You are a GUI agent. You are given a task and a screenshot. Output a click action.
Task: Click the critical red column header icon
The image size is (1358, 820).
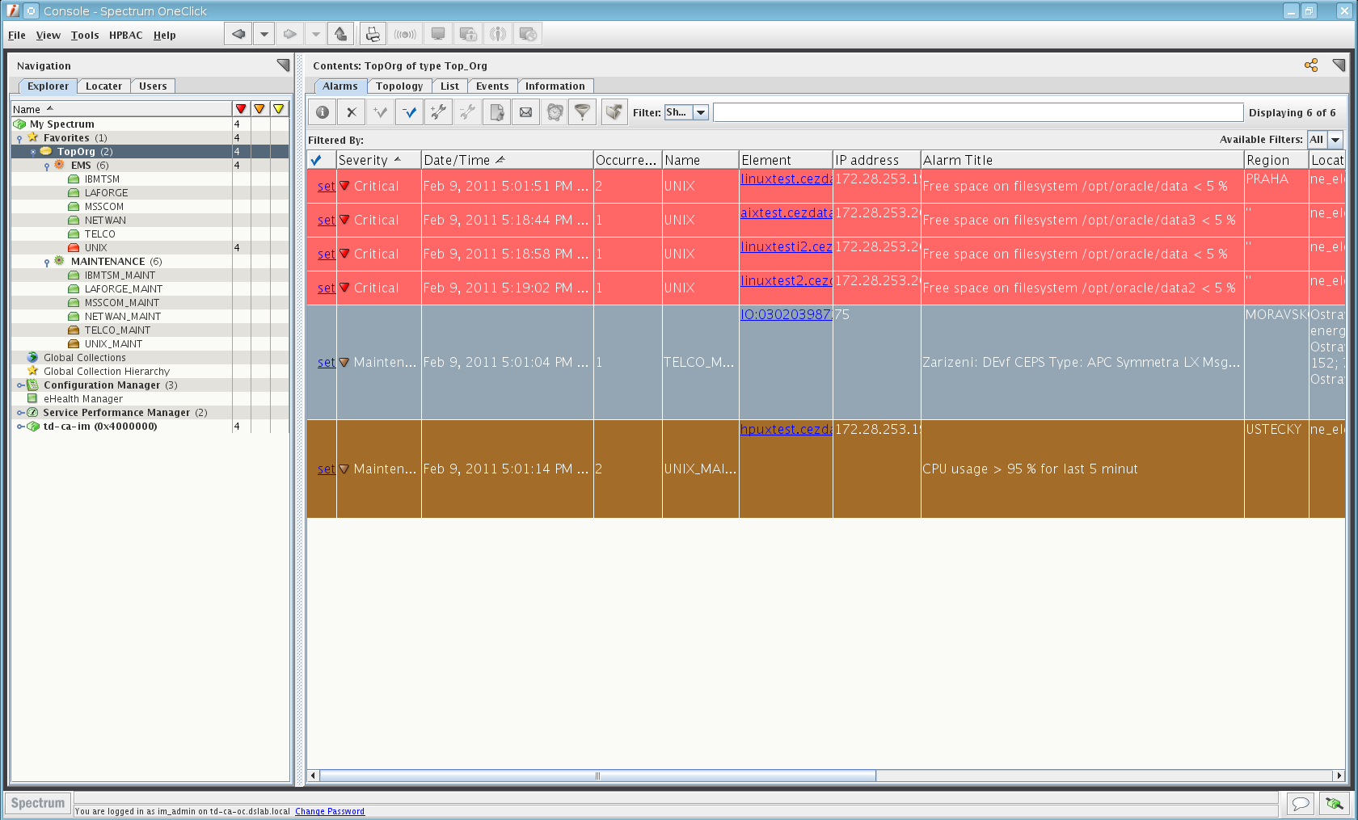240,109
